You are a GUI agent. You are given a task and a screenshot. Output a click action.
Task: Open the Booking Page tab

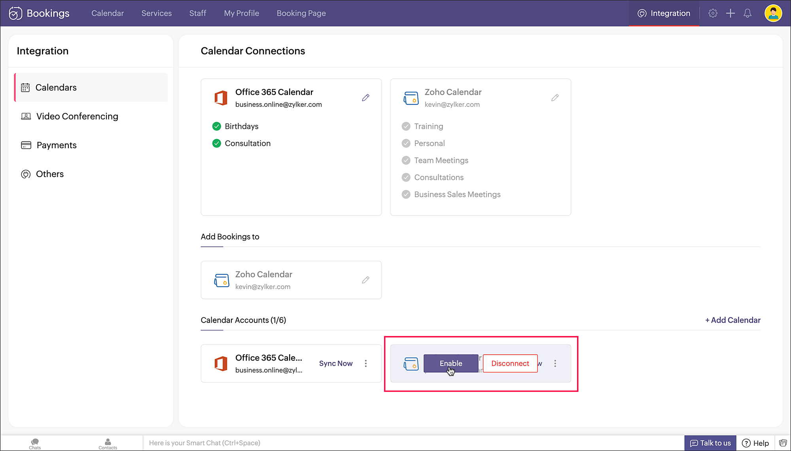[301, 13]
